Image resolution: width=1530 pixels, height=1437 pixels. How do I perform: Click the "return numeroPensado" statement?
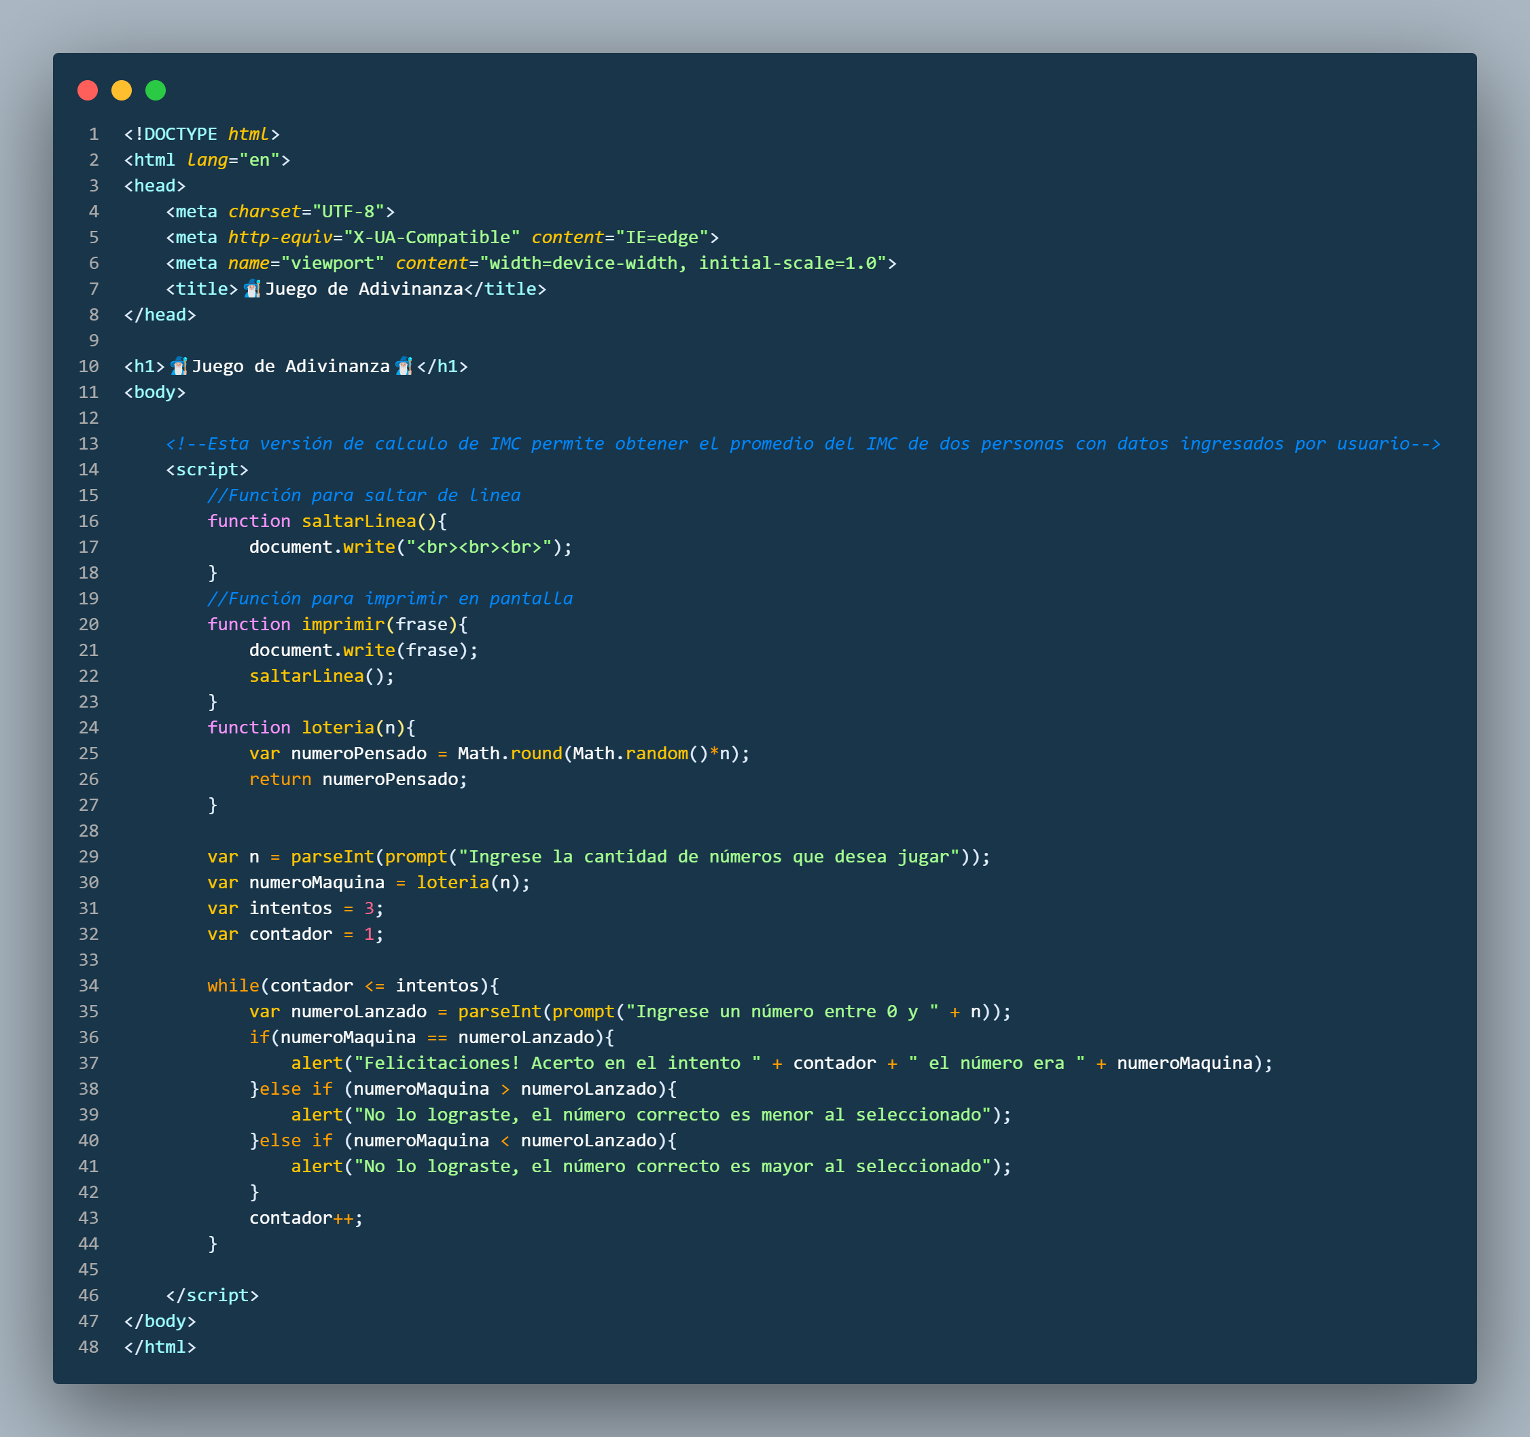(x=358, y=779)
